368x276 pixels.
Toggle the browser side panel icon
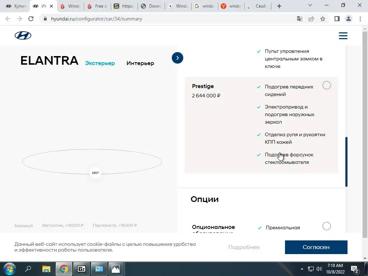pos(337,19)
